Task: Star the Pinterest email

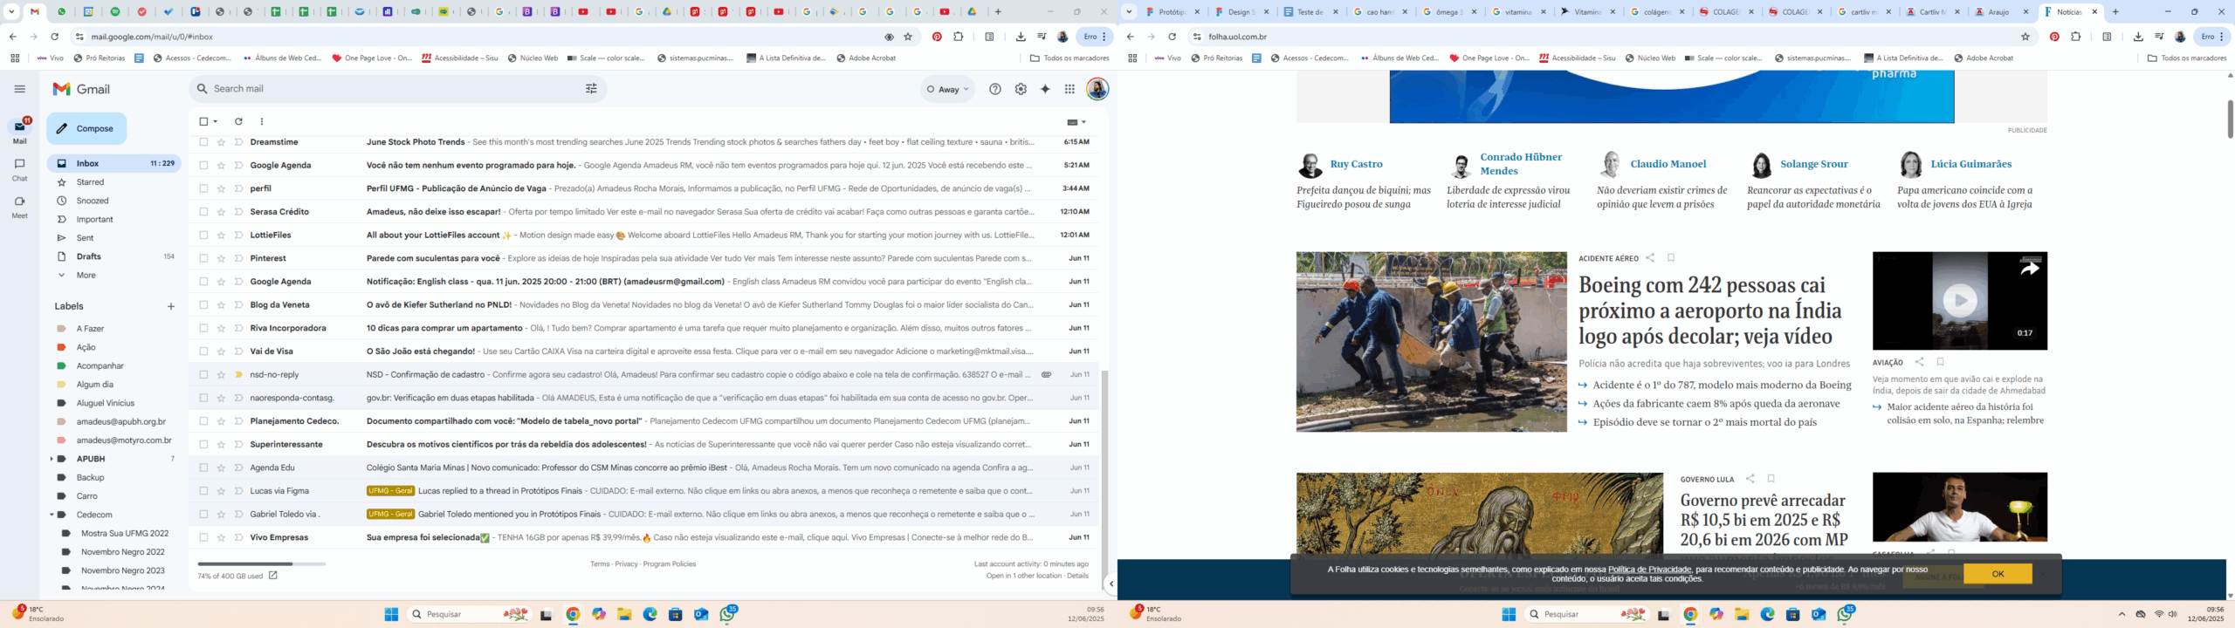Action: [x=221, y=258]
